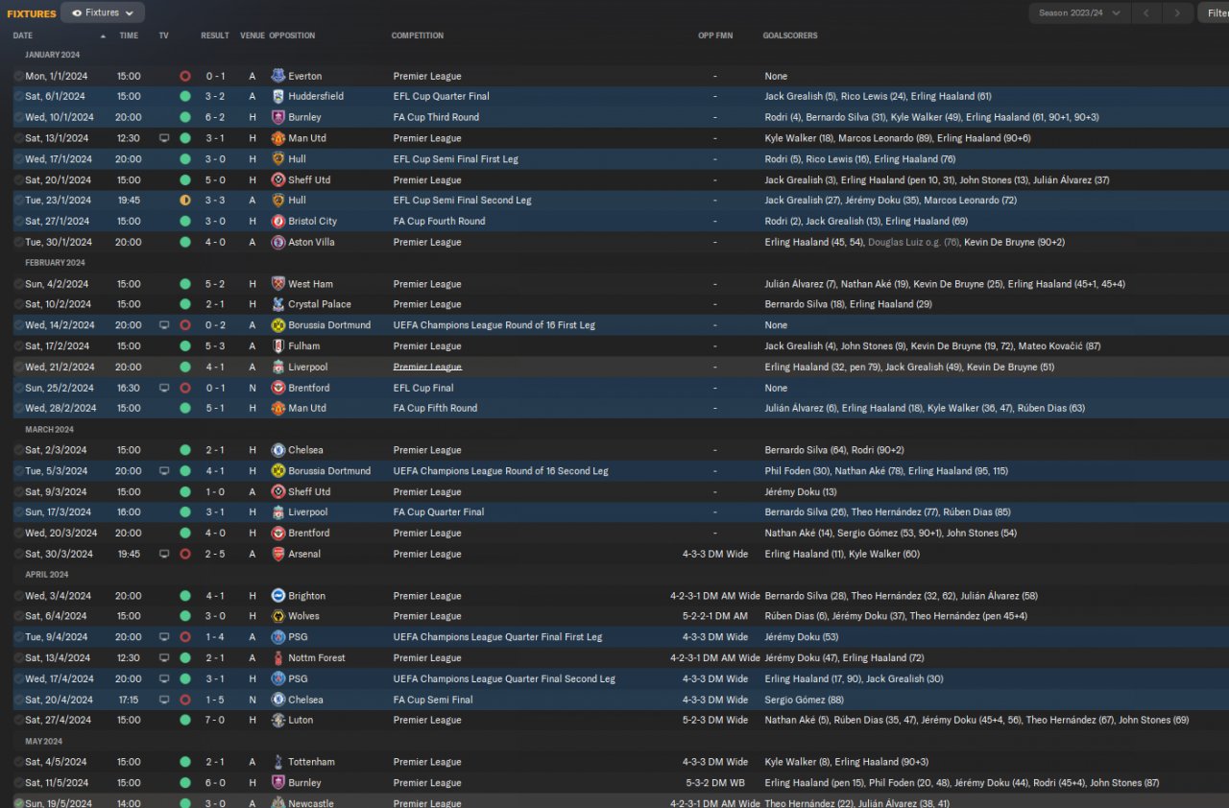Image resolution: width=1229 pixels, height=808 pixels.
Task: Click the date Sun, 25/2/2024
Action: [x=60, y=388]
